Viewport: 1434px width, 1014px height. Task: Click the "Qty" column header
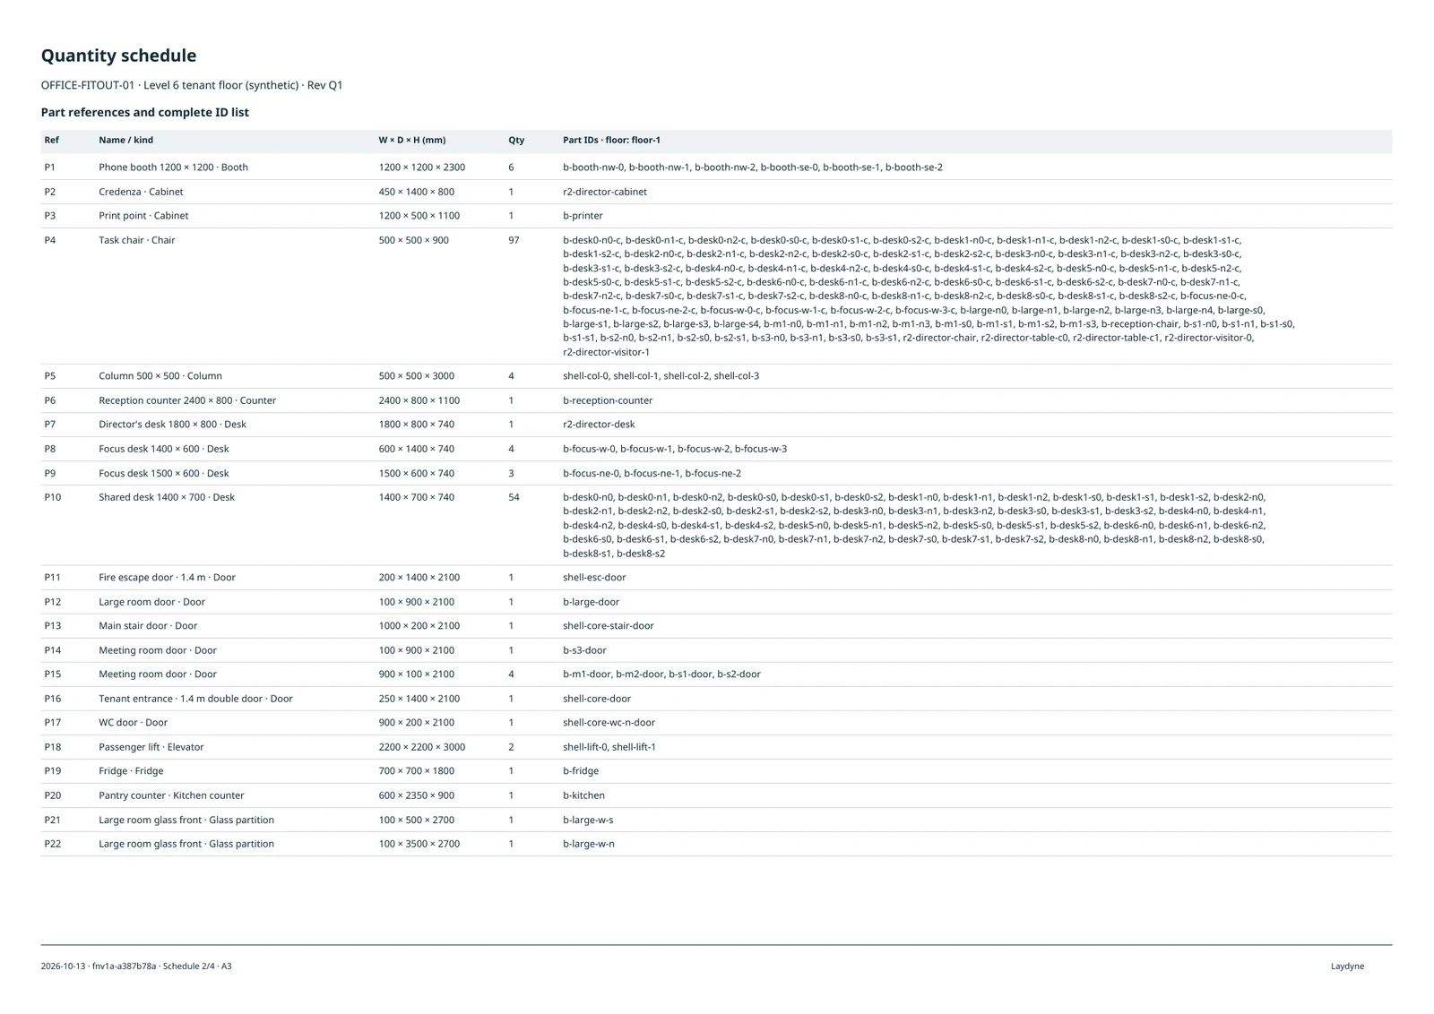click(x=516, y=140)
